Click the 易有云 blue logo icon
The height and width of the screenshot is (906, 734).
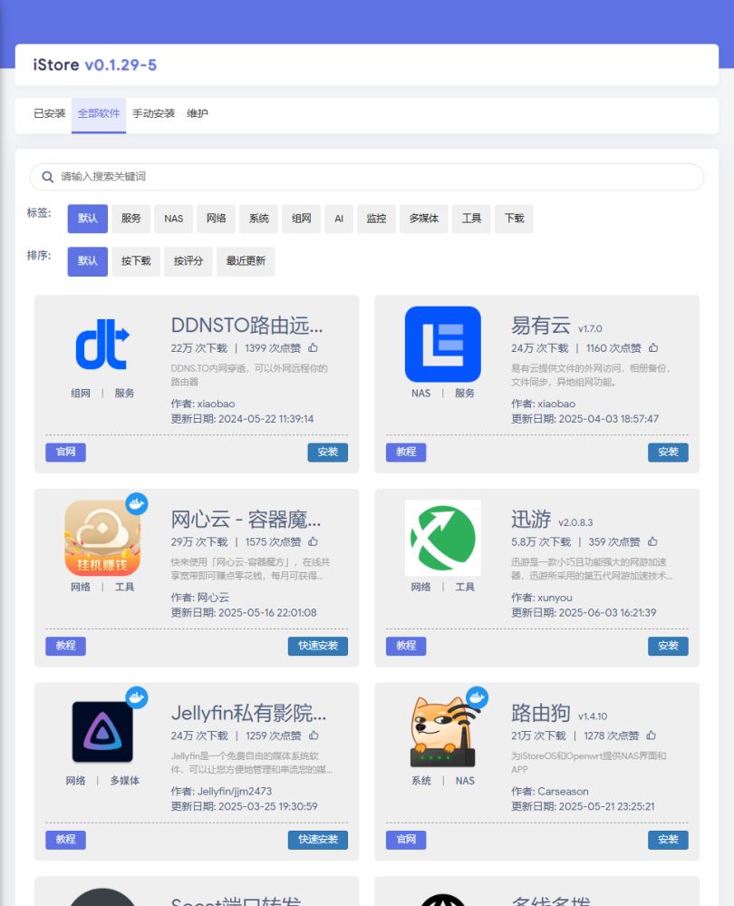point(442,344)
